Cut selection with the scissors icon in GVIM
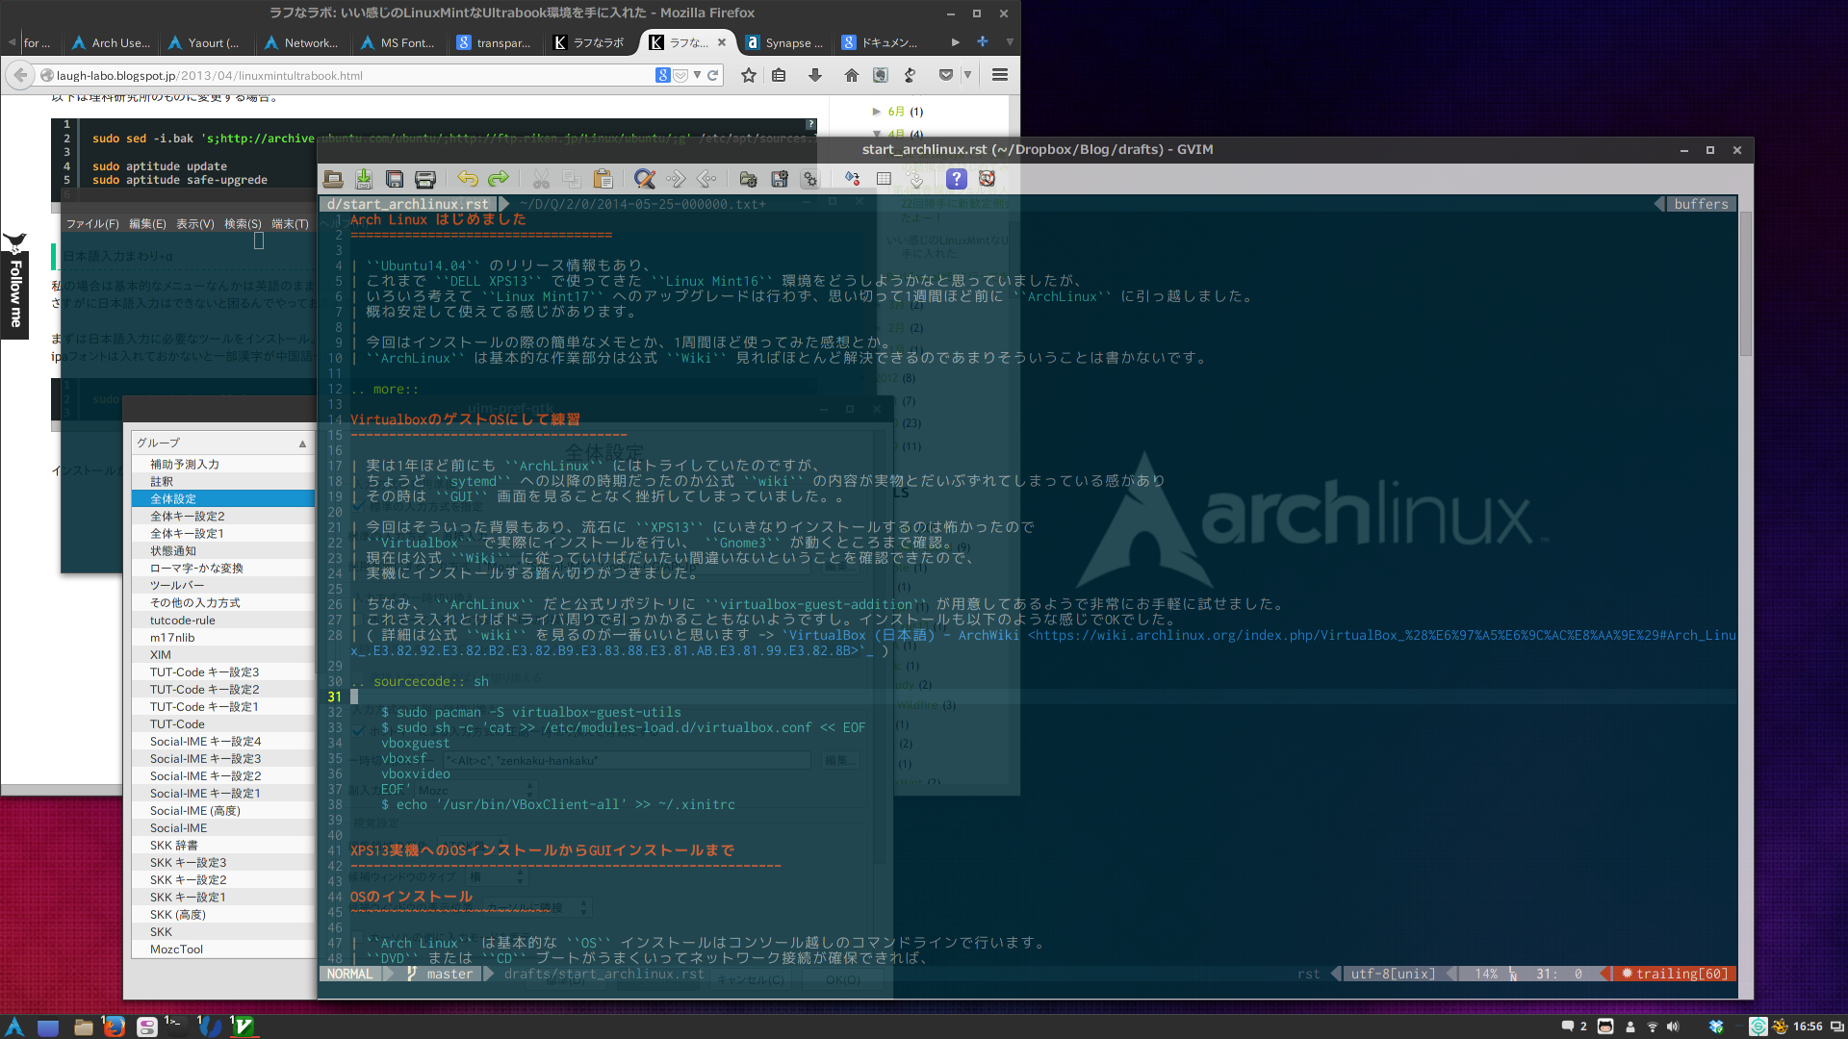The width and height of the screenshot is (1848, 1039). 541,179
